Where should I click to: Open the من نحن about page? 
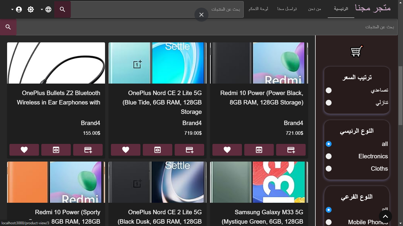point(314,9)
